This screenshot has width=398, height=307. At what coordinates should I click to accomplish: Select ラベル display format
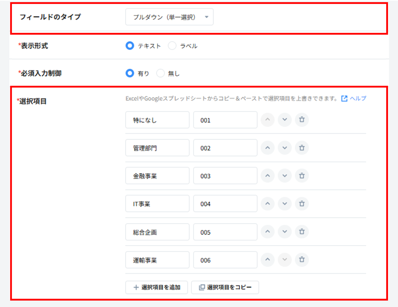[x=172, y=46]
